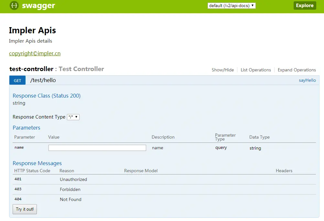Click the swagger title text
Image resolution: width=324 pixels, height=221 pixels.
[38, 6]
